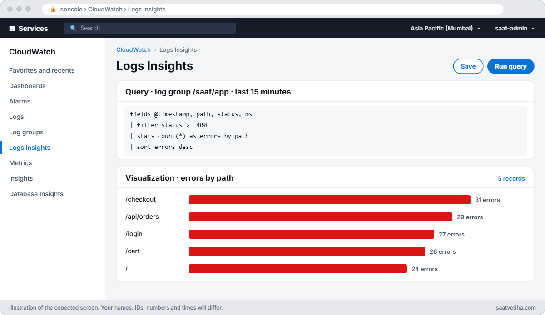Click the 'fields @timestamp' query line
The width and height of the screenshot is (545, 315).
(x=191, y=114)
